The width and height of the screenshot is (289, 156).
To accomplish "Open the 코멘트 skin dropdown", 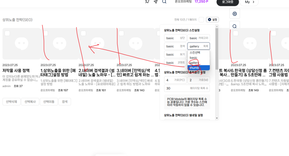I will pos(175,63).
